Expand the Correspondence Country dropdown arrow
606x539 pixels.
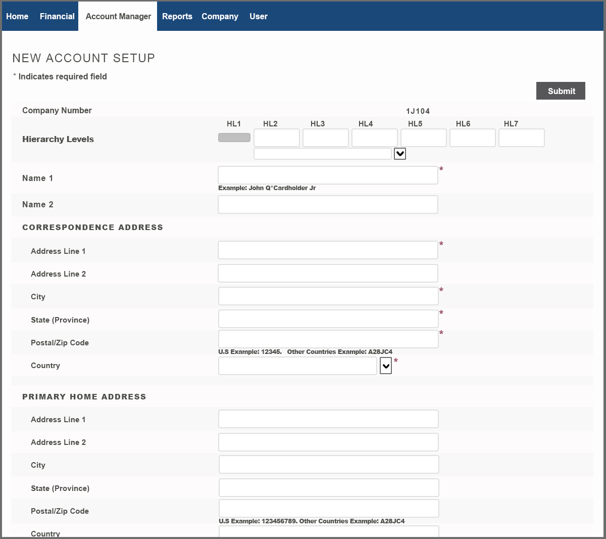coord(385,366)
